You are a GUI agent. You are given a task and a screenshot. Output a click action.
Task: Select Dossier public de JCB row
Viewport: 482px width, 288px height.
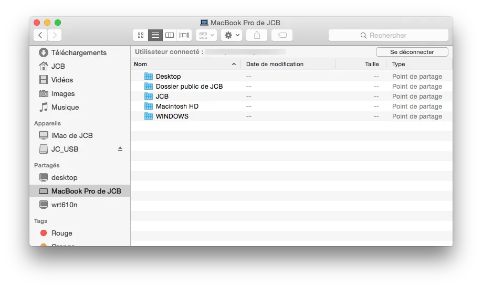291,86
